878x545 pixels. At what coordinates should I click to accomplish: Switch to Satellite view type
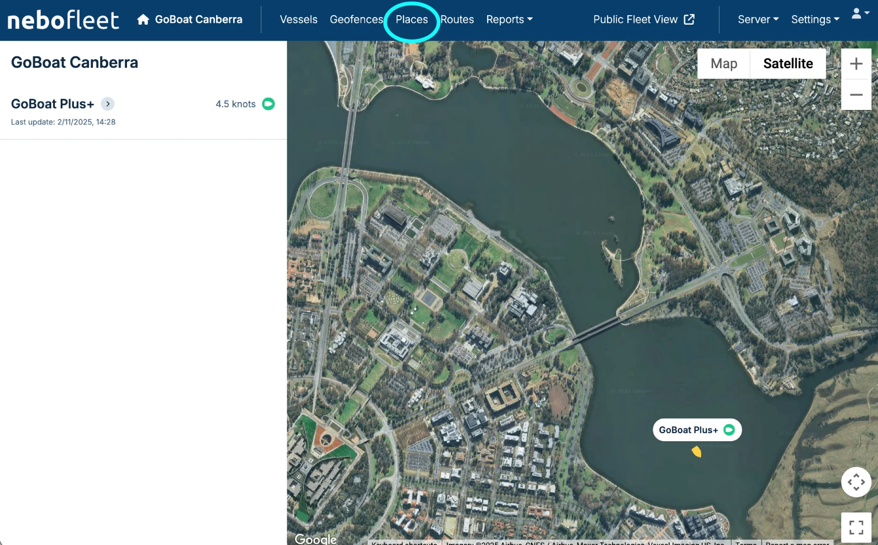click(787, 64)
